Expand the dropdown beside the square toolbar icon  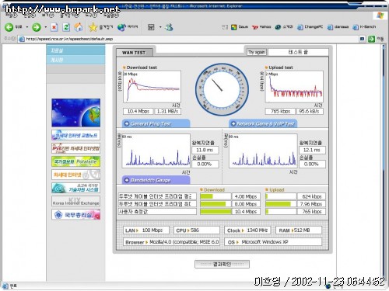[160, 27]
